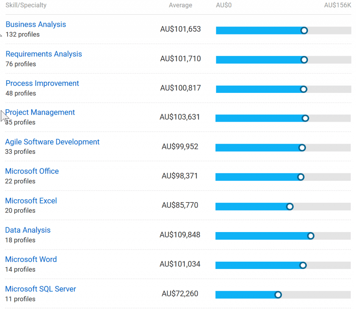
Task: Open the Microsoft SQL Server link
Action: 41,289
